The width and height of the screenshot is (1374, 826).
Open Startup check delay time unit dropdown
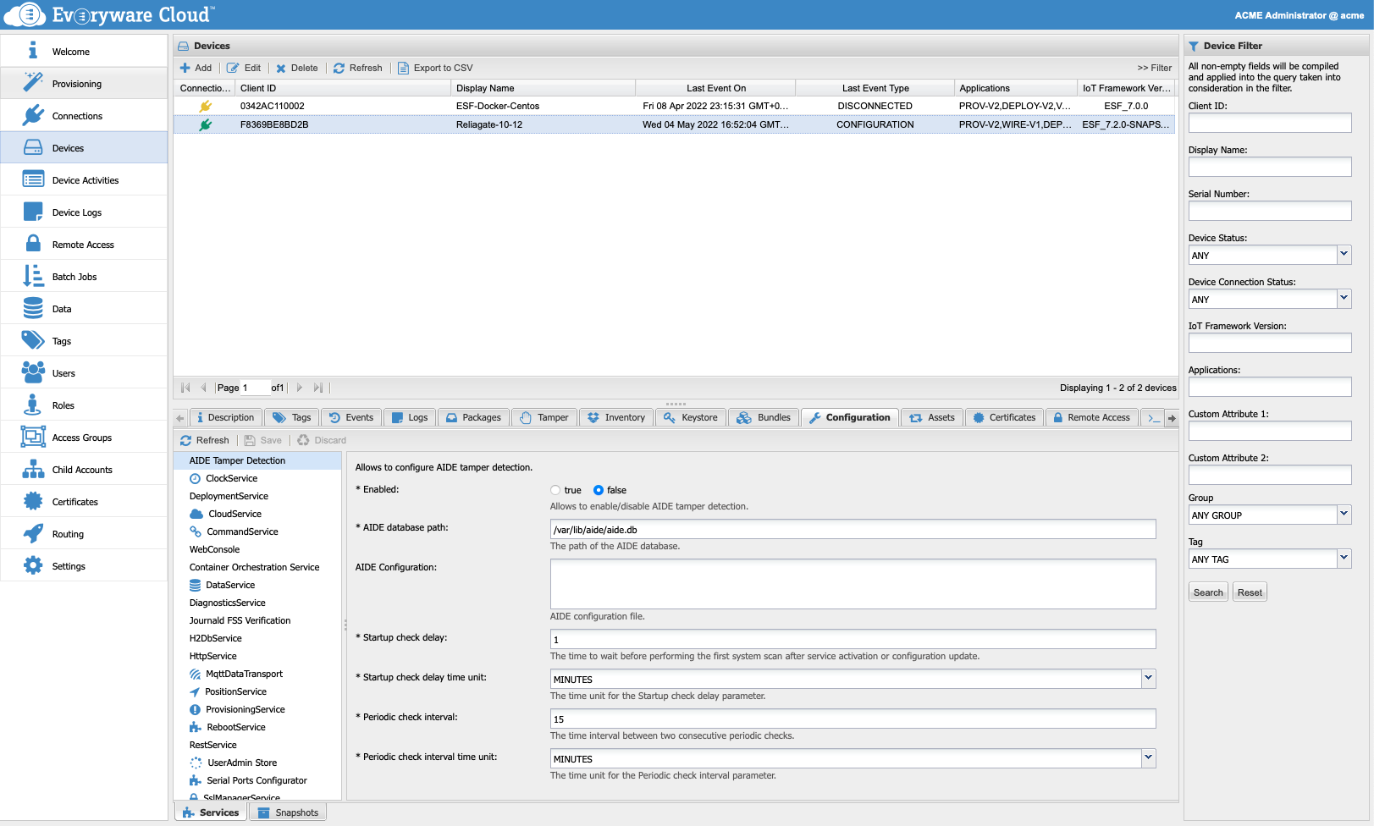coord(1149,679)
